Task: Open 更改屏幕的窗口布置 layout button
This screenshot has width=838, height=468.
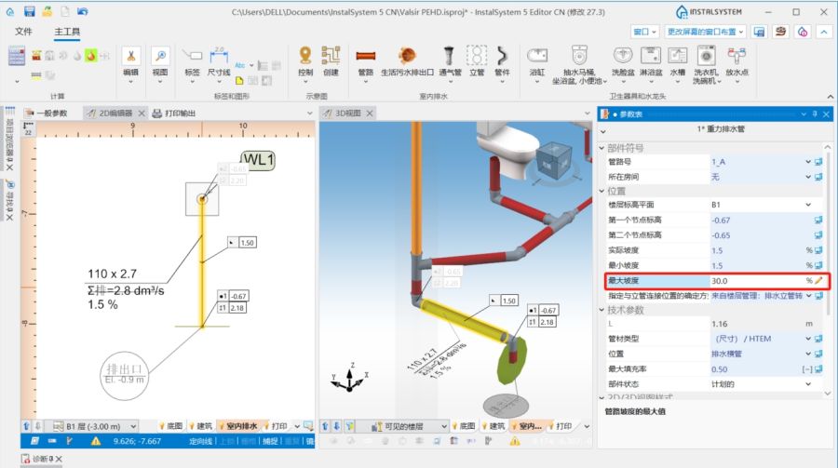Action: coord(705,32)
